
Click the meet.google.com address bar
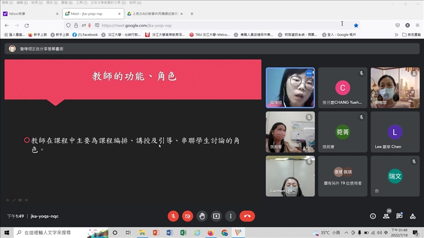click(x=212, y=25)
